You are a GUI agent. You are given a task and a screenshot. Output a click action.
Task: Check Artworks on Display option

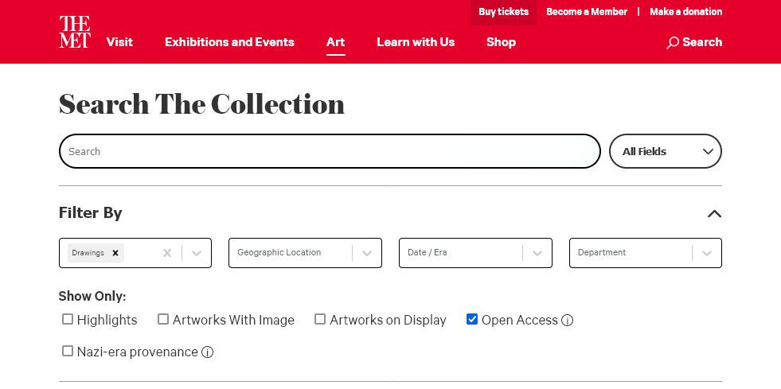(x=320, y=320)
